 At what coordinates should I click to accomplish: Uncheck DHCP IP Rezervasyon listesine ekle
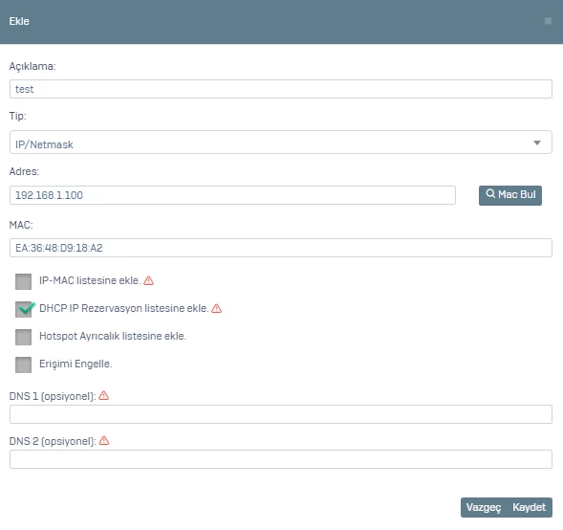pyautogui.click(x=23, y=309)
